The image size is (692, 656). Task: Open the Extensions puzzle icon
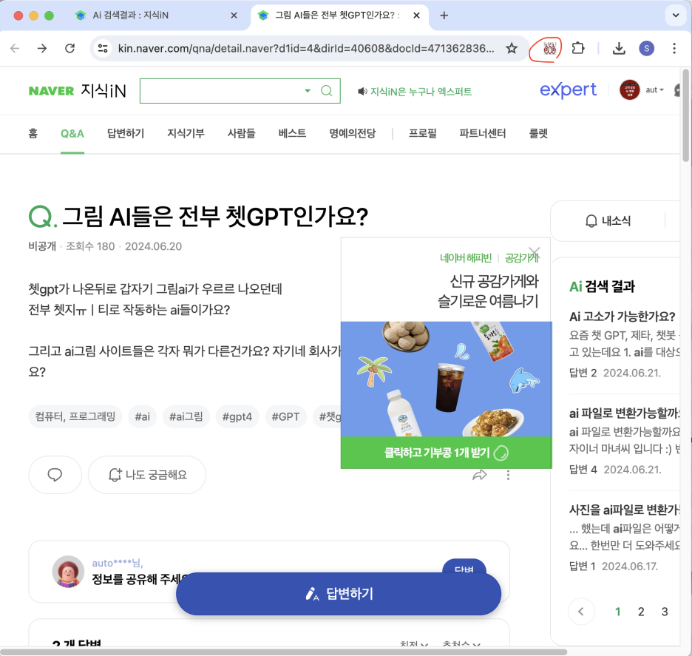click(x=577, y=48)
